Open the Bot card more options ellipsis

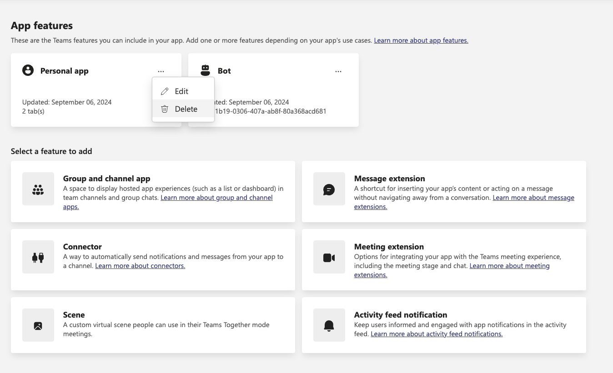point(338,71)
